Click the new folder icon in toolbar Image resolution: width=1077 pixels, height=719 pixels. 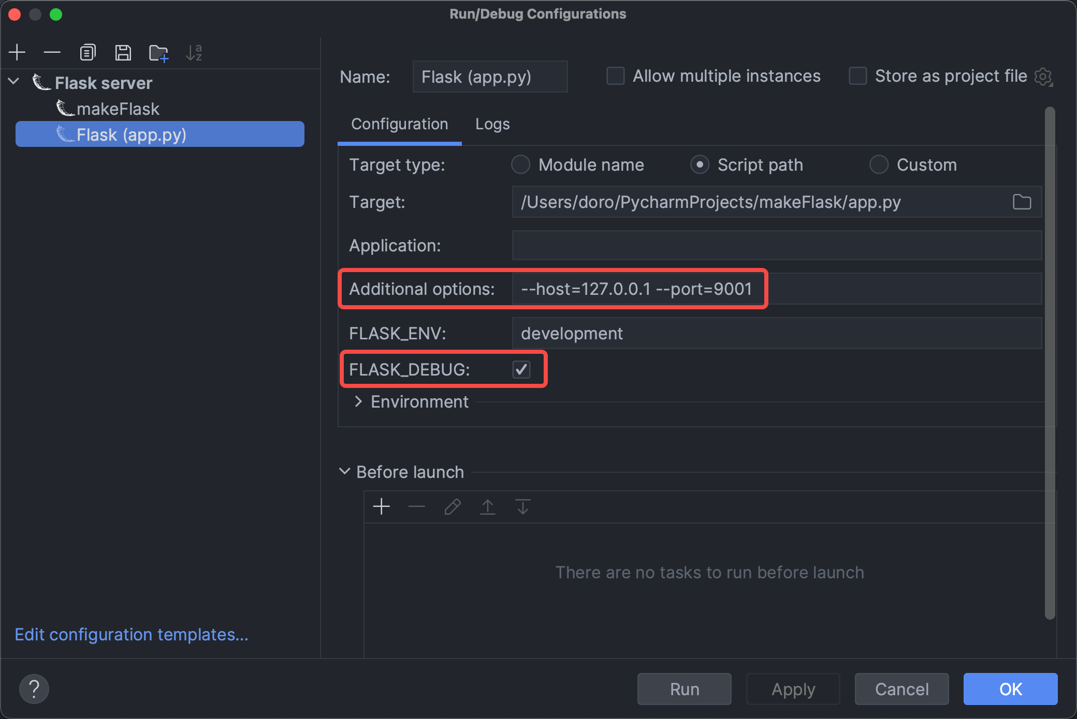(x=158, y=53)
